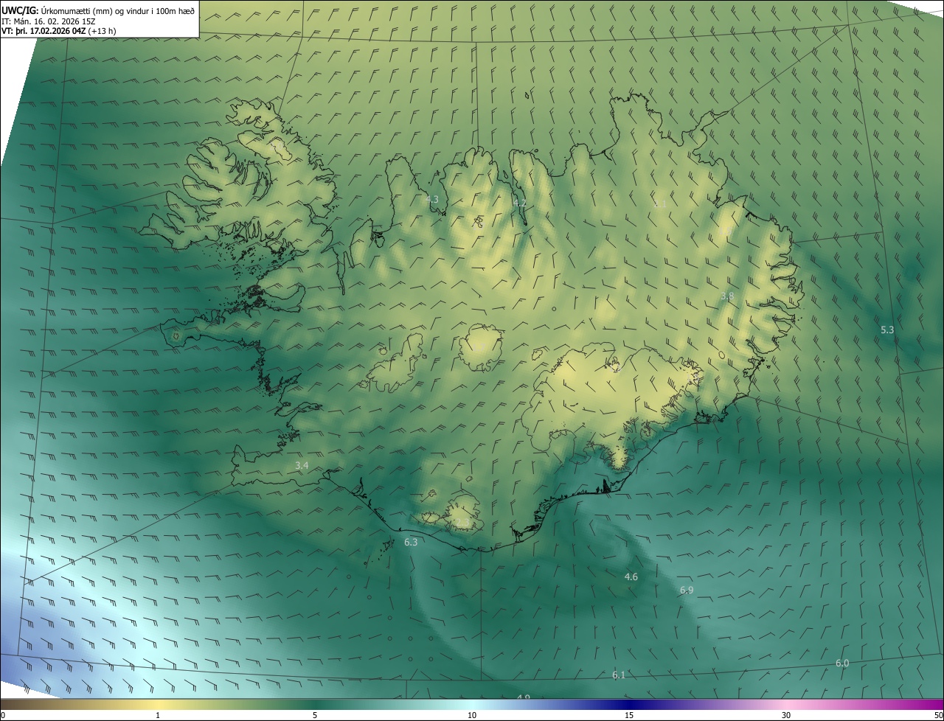Click the 50 tick on the color scale
Viewport: 944px width, 721px height.
pyautogui.click(x=938, y=715)
